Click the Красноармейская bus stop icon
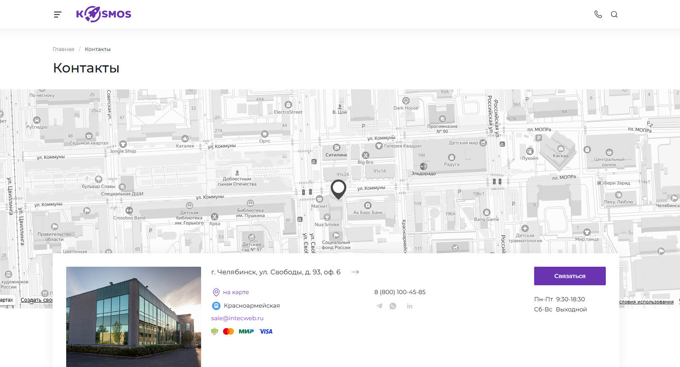The image size is (680, 367). [216, 306]
